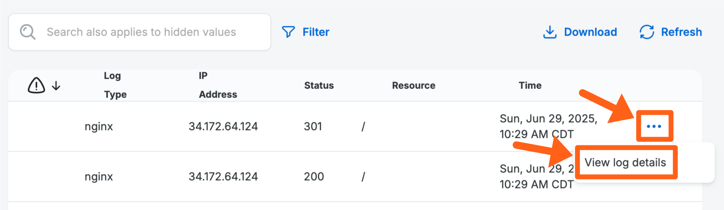Toggle the sort-descending arrow in header
This screenshot has height=210, width=724.
56,85
